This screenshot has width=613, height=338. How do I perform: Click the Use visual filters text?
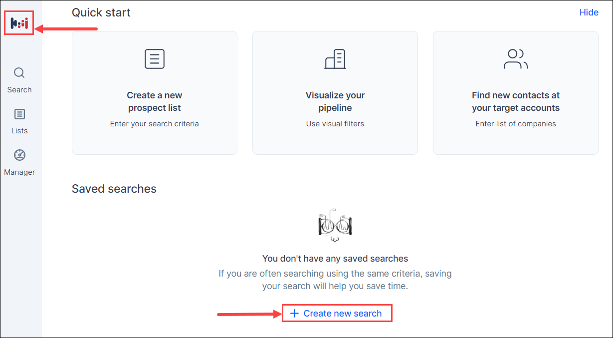335,124
